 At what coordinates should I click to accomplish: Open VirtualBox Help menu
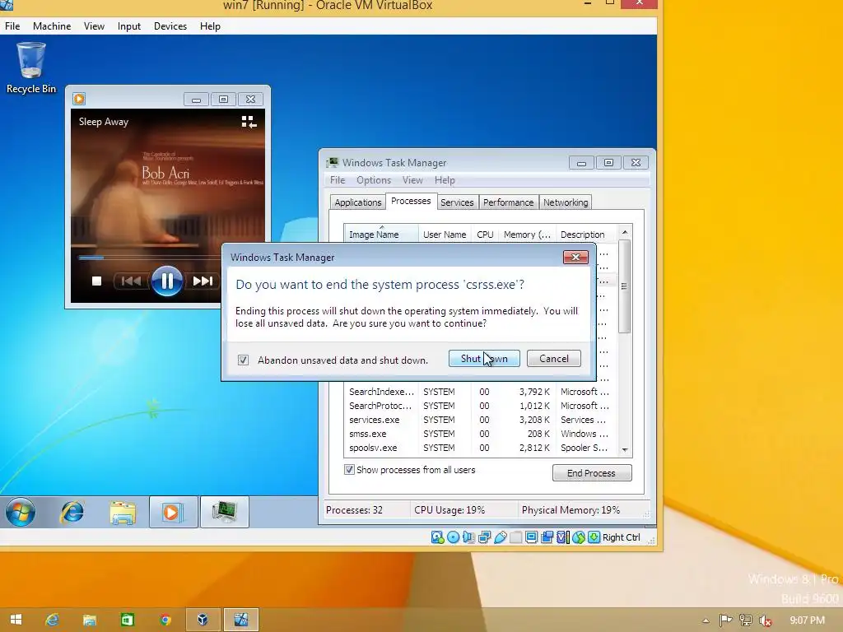210,26
